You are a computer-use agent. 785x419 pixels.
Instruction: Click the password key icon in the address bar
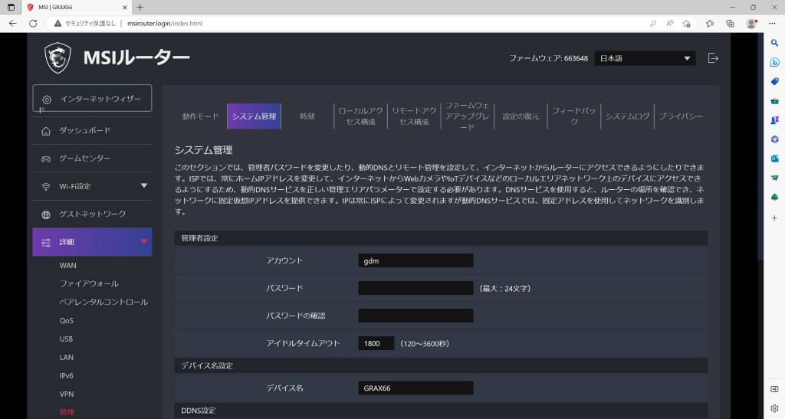(x=653, y=24)
